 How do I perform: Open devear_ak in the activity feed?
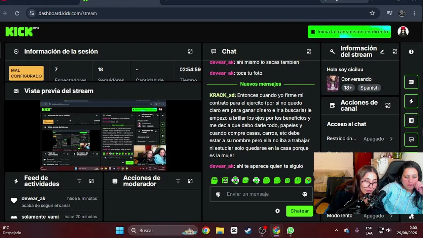(x=33, y=199)
